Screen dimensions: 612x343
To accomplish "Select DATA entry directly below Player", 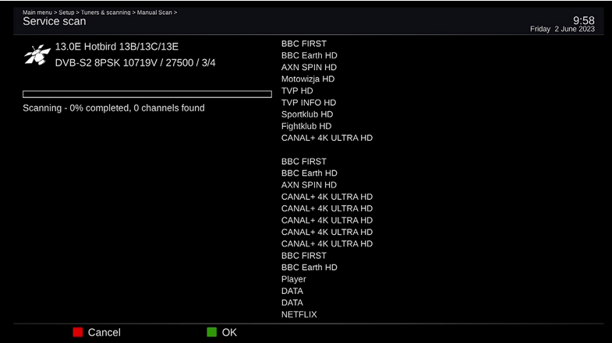I will pyautogui.click(x=292, y=291).
